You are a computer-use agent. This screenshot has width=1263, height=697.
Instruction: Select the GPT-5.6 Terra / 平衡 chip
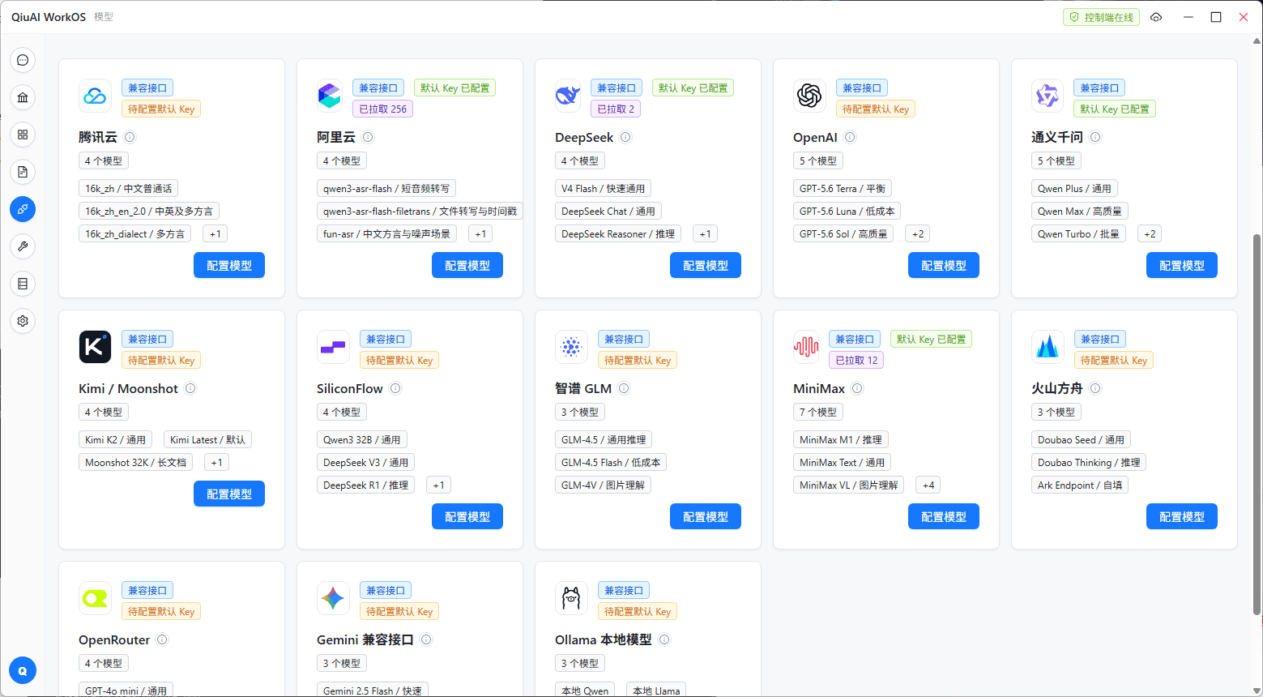pos(843,188)
